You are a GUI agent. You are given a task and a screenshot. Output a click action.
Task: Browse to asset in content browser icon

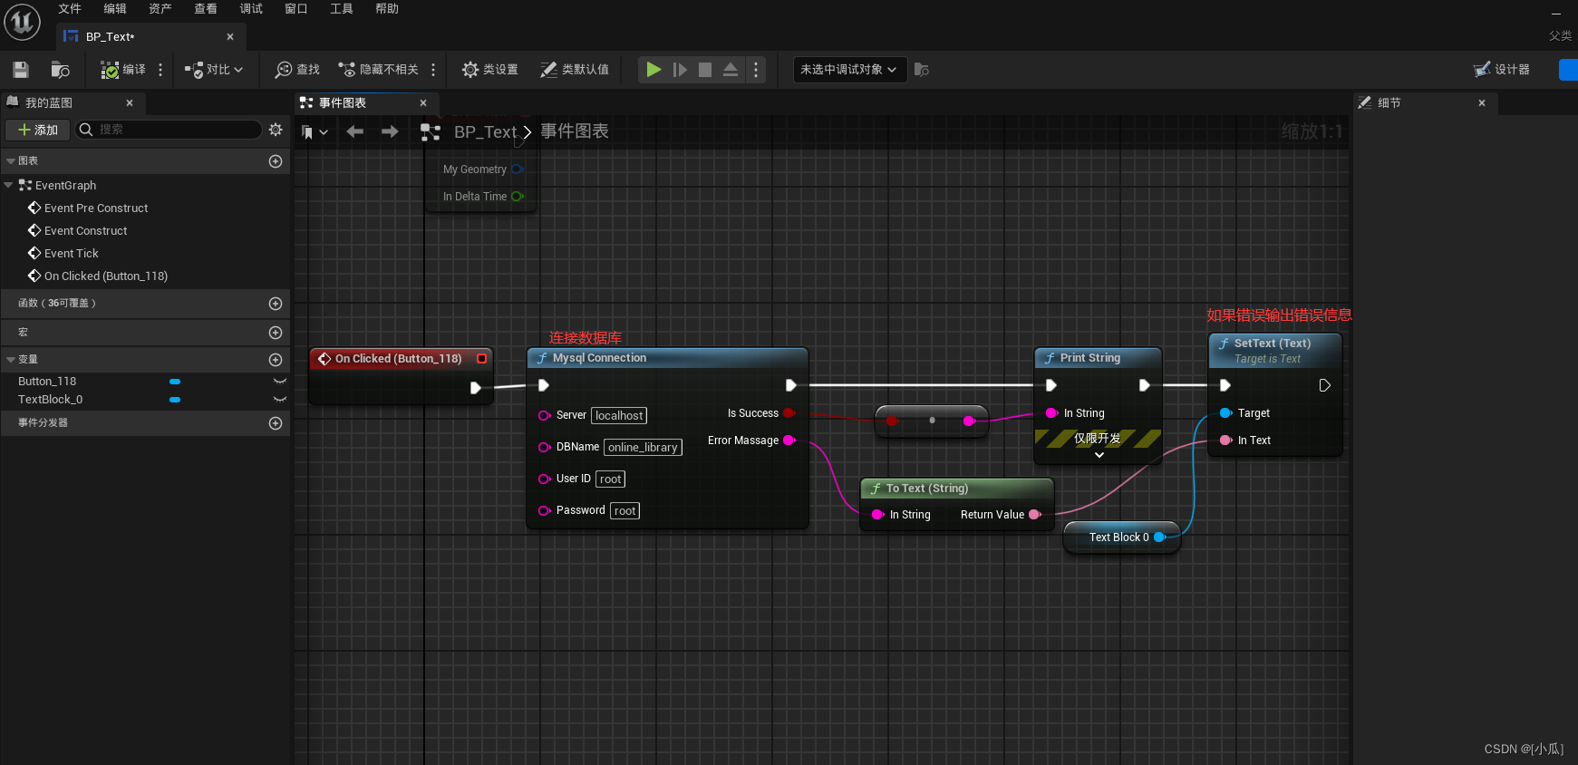click(60, 70)
